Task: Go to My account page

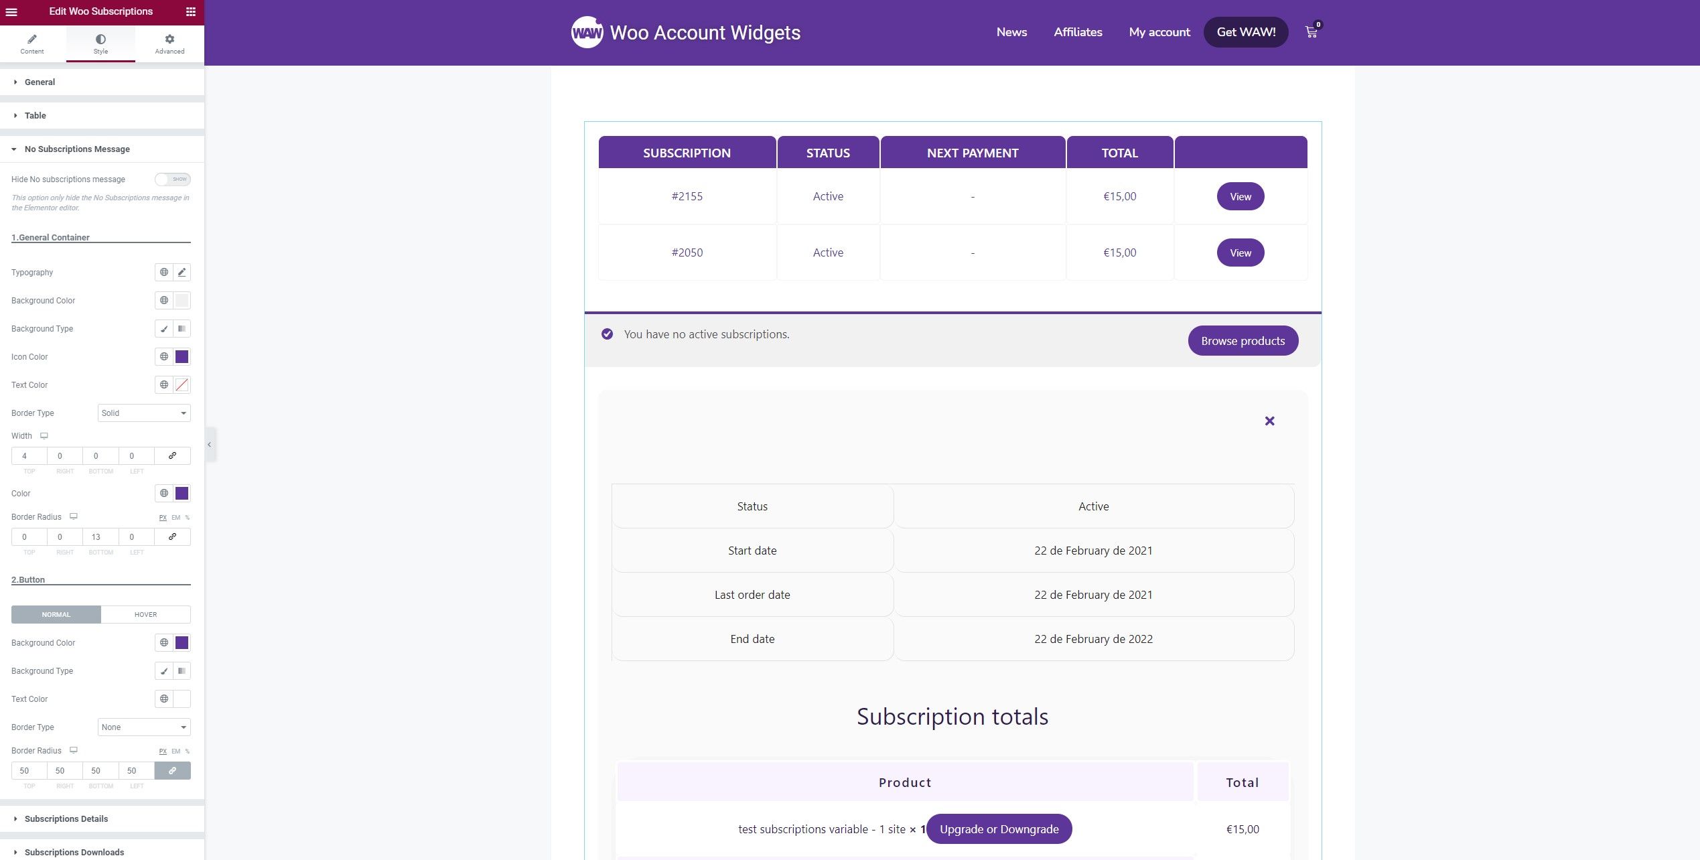Action: 1159,32
